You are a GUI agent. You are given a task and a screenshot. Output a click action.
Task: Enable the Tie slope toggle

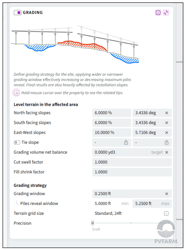[x=17, y=142]
